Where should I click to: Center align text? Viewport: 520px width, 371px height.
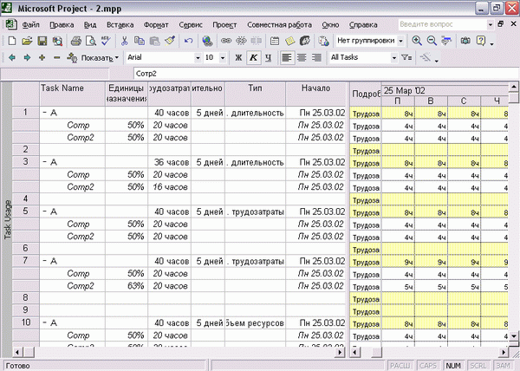302,58
